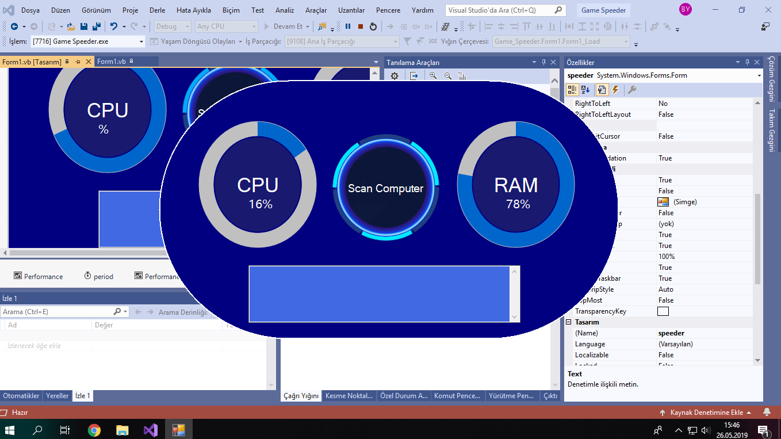Switch to the Yereller tab
781x439 pixels.
[x=58, y=396]
